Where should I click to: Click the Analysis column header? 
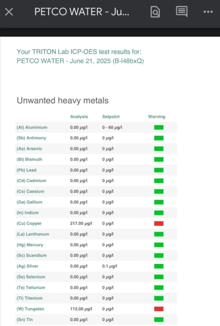pyautogui.click(x=79, y=117)
